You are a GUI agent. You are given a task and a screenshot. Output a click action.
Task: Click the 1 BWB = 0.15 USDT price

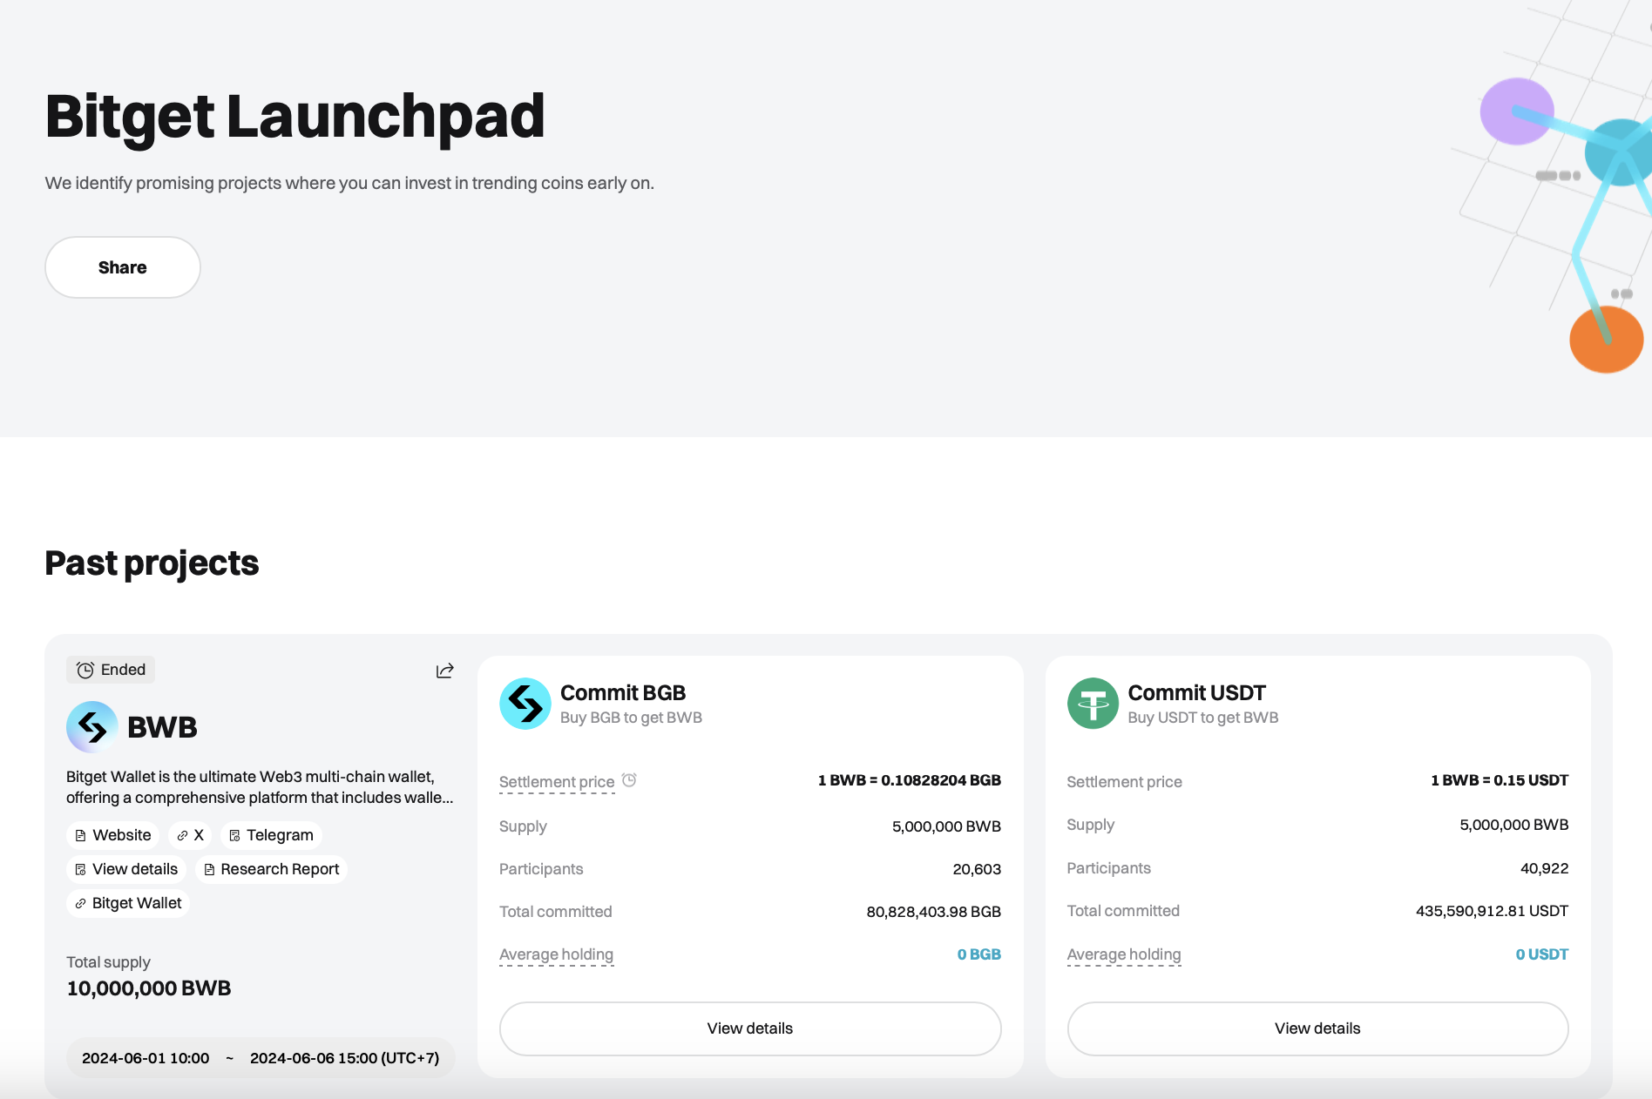coord(1500,780)
